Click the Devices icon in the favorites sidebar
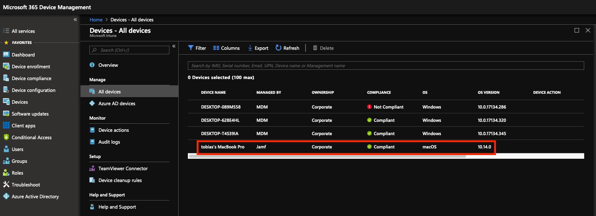 (x=6, y=102)
